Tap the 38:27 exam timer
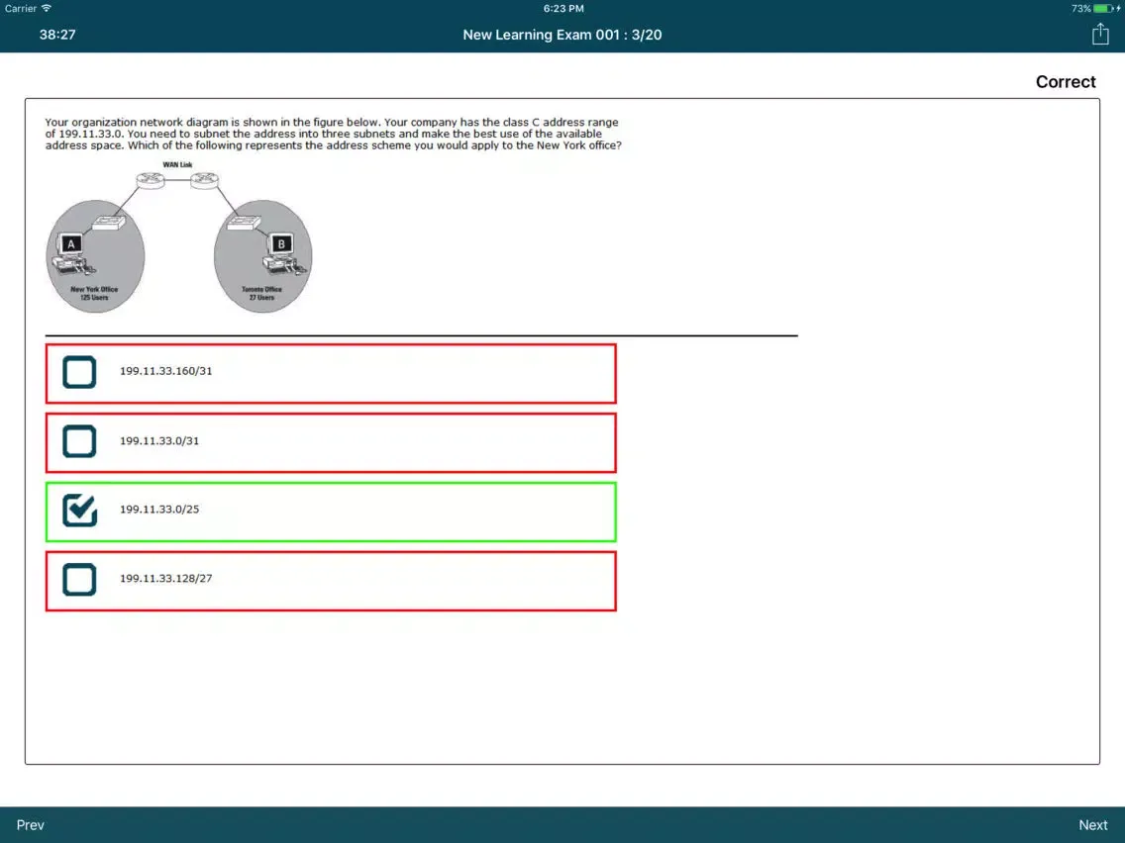Viewport: 1125px width, 843px height. tap(57, 35)
